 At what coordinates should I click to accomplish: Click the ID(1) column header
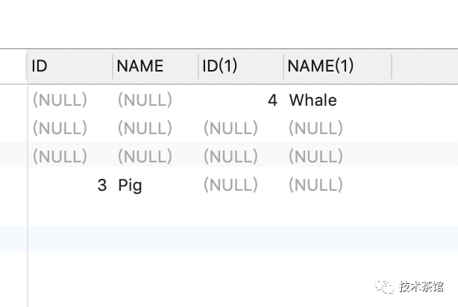(x=241, y=66)
